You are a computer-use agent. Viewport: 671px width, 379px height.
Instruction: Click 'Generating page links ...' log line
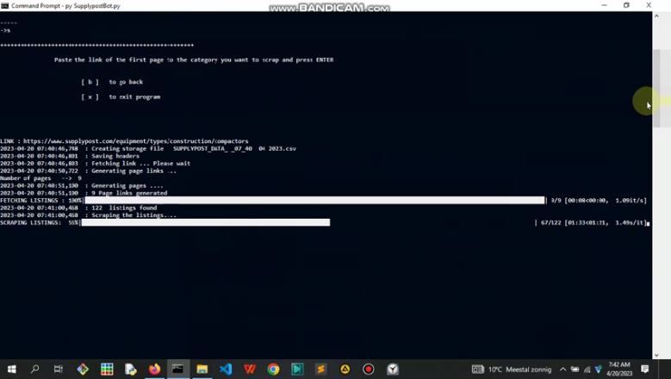point(88,171)
